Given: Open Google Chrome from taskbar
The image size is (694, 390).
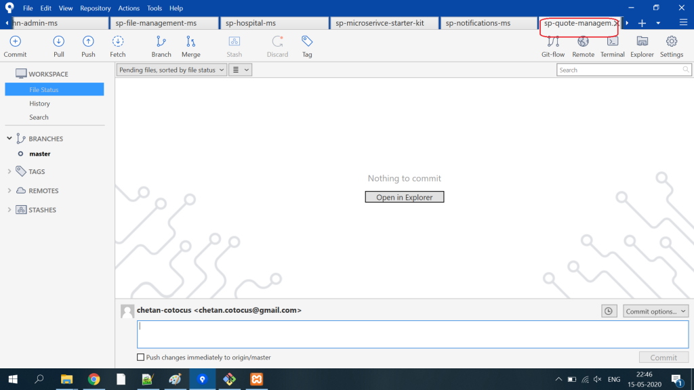Looking at the screenshot, I should (94, 379).
